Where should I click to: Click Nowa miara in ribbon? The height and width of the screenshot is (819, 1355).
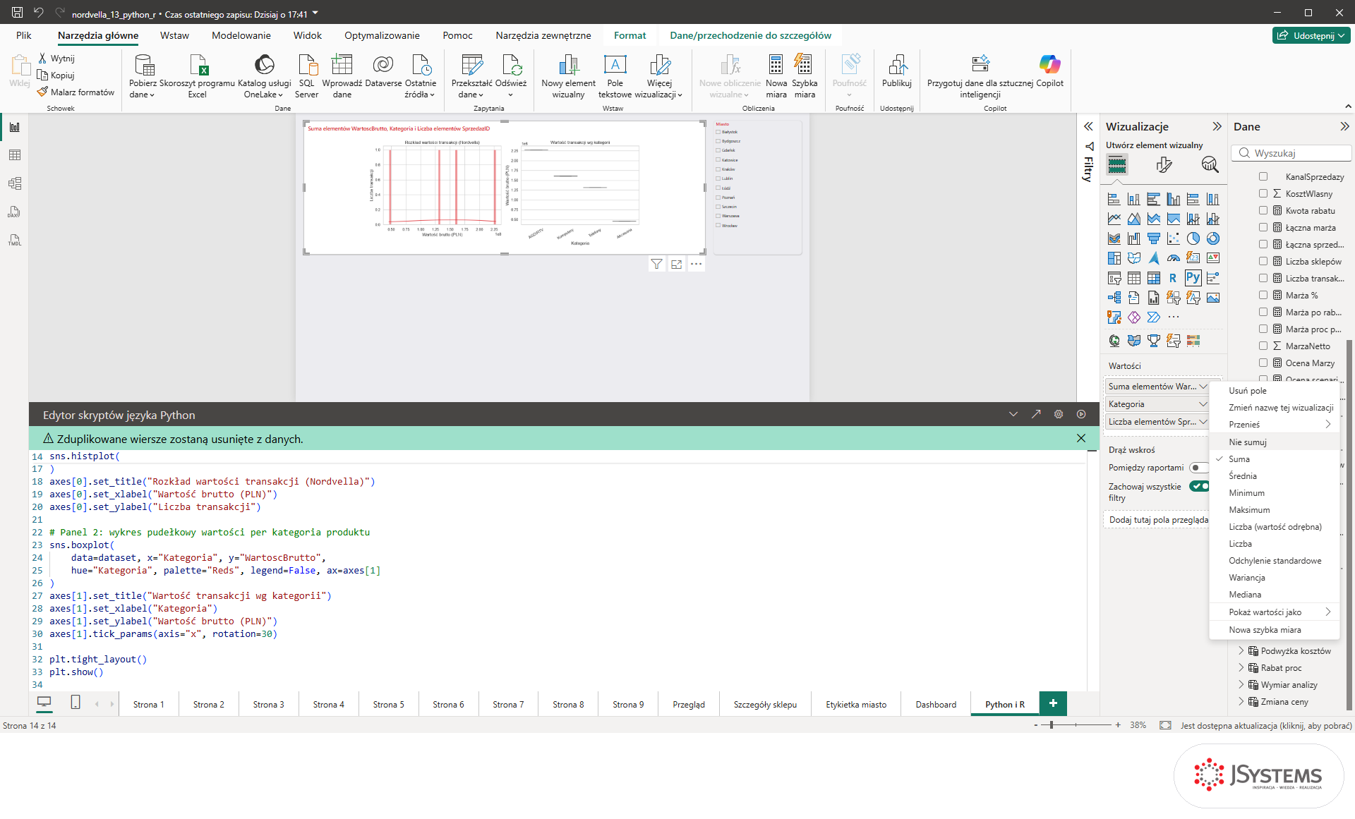point(776,76)
